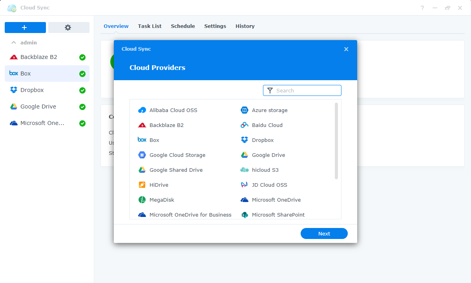
Task: Open the Schedule tab
Action: click(x=183, y=26)
